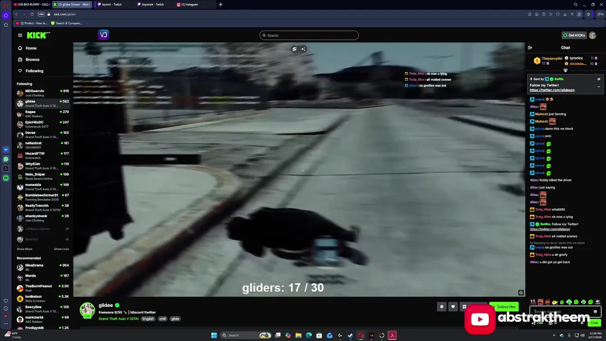This screenshot has width=606, height=341.
Task: Click Windows taskbar search box
Action: click(245, 335)
